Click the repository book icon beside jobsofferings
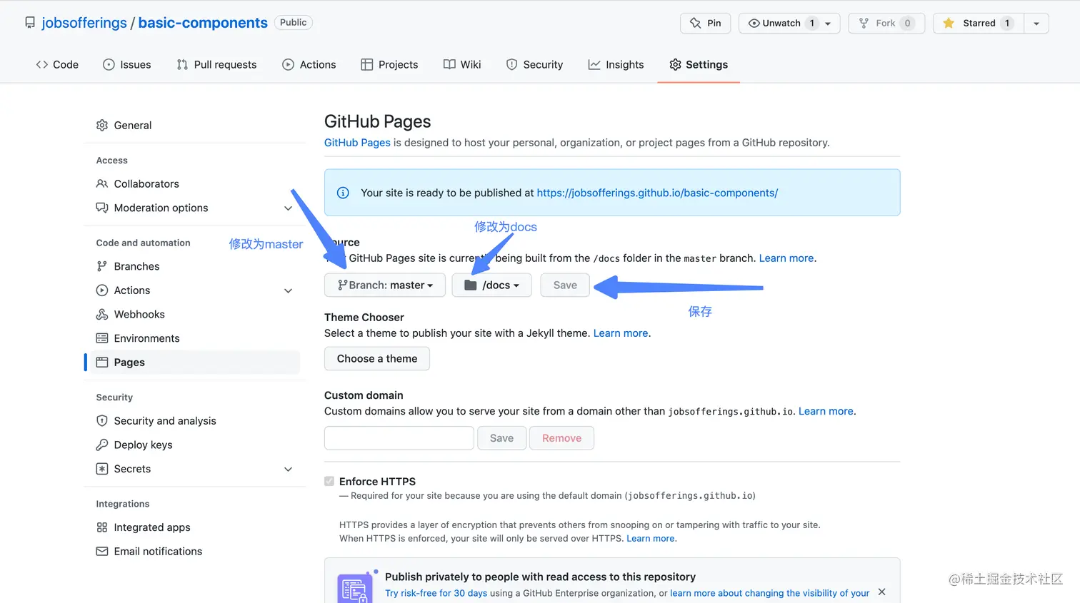 point(30,23)
